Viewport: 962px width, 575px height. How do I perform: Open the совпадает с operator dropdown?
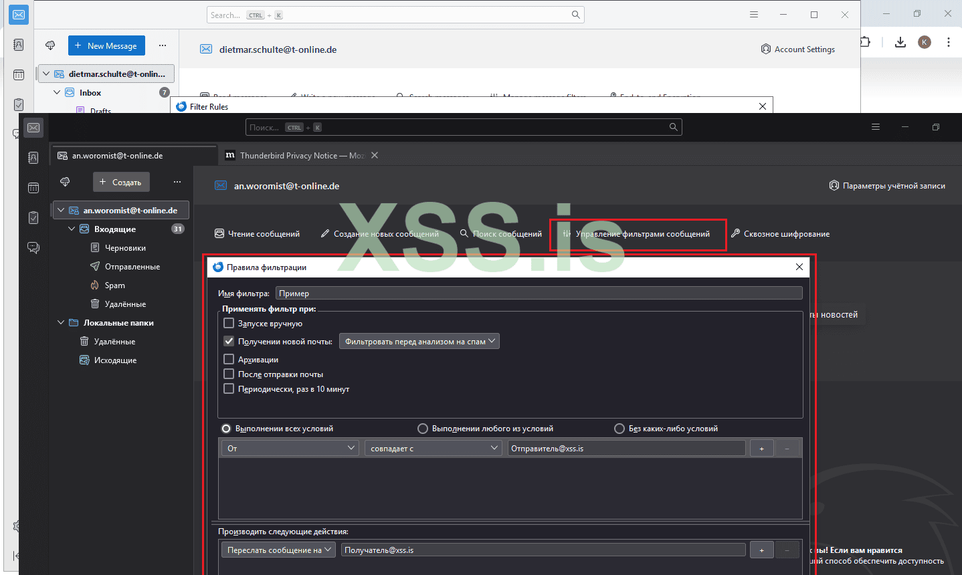tap(434, 448)
